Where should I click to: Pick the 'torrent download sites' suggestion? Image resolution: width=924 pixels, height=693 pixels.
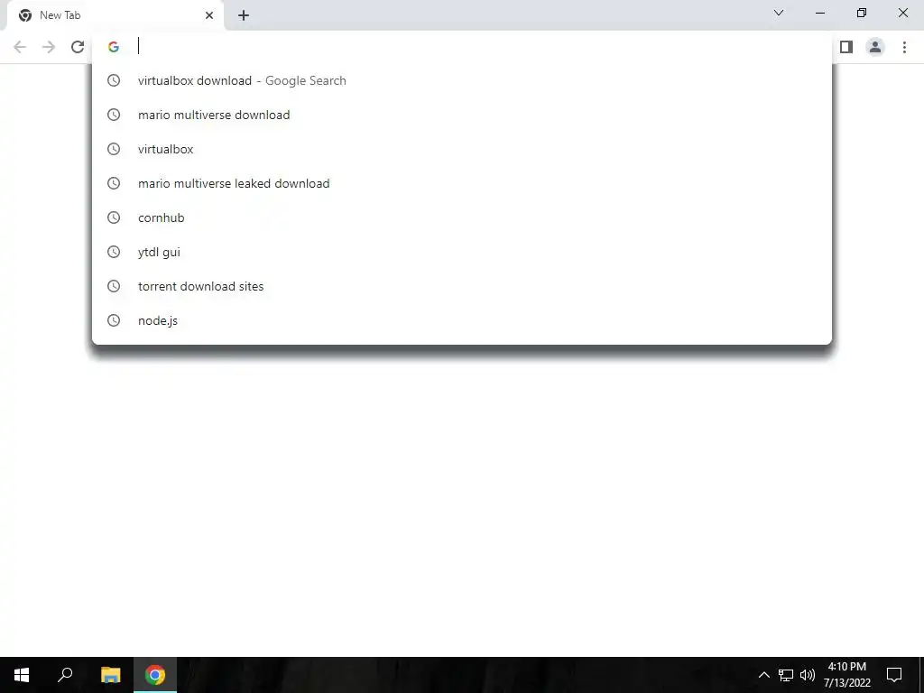(462, 286)
